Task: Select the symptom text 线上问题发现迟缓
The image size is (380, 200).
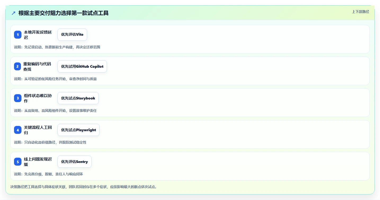Action: click(x=38, y=162)
